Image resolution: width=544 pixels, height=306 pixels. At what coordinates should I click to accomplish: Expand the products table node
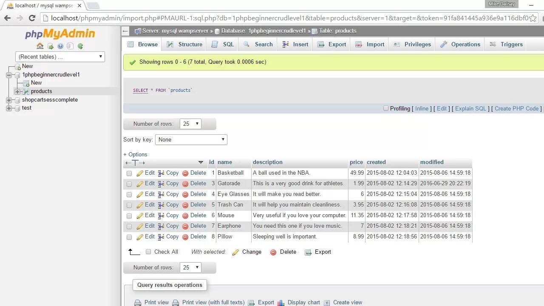17,91
